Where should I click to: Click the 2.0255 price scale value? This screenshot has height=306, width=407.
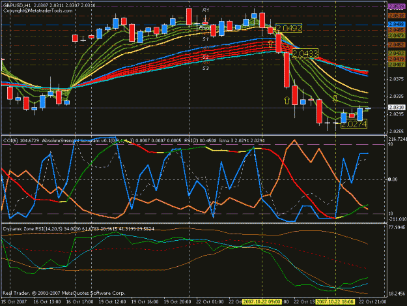tap(397, 131)
